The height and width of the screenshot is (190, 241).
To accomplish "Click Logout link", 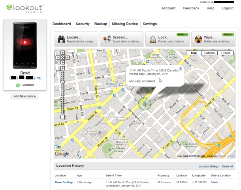I will tap(228, 8).
